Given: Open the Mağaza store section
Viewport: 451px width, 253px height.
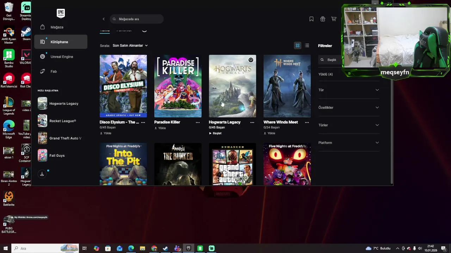Looking at the screenshot, I should (x=61, y=27).
